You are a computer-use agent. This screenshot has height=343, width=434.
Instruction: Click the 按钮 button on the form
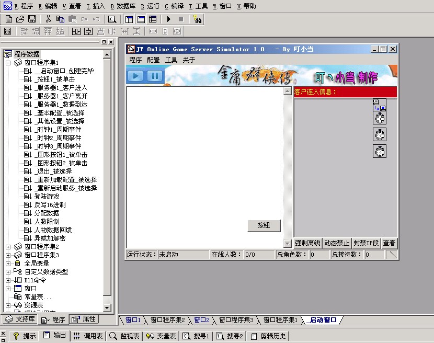pos(264,225)
